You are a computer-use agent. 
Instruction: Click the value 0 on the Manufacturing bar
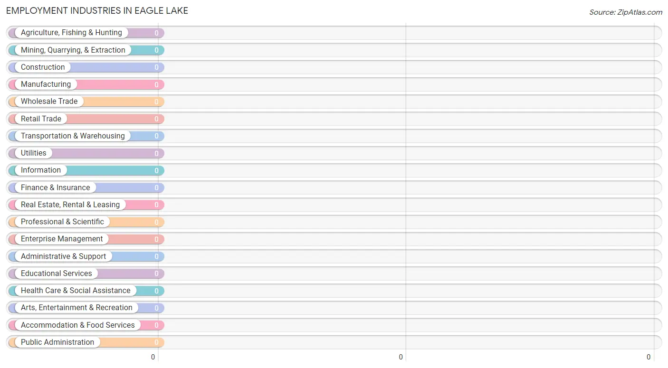[x=156, y=84]
